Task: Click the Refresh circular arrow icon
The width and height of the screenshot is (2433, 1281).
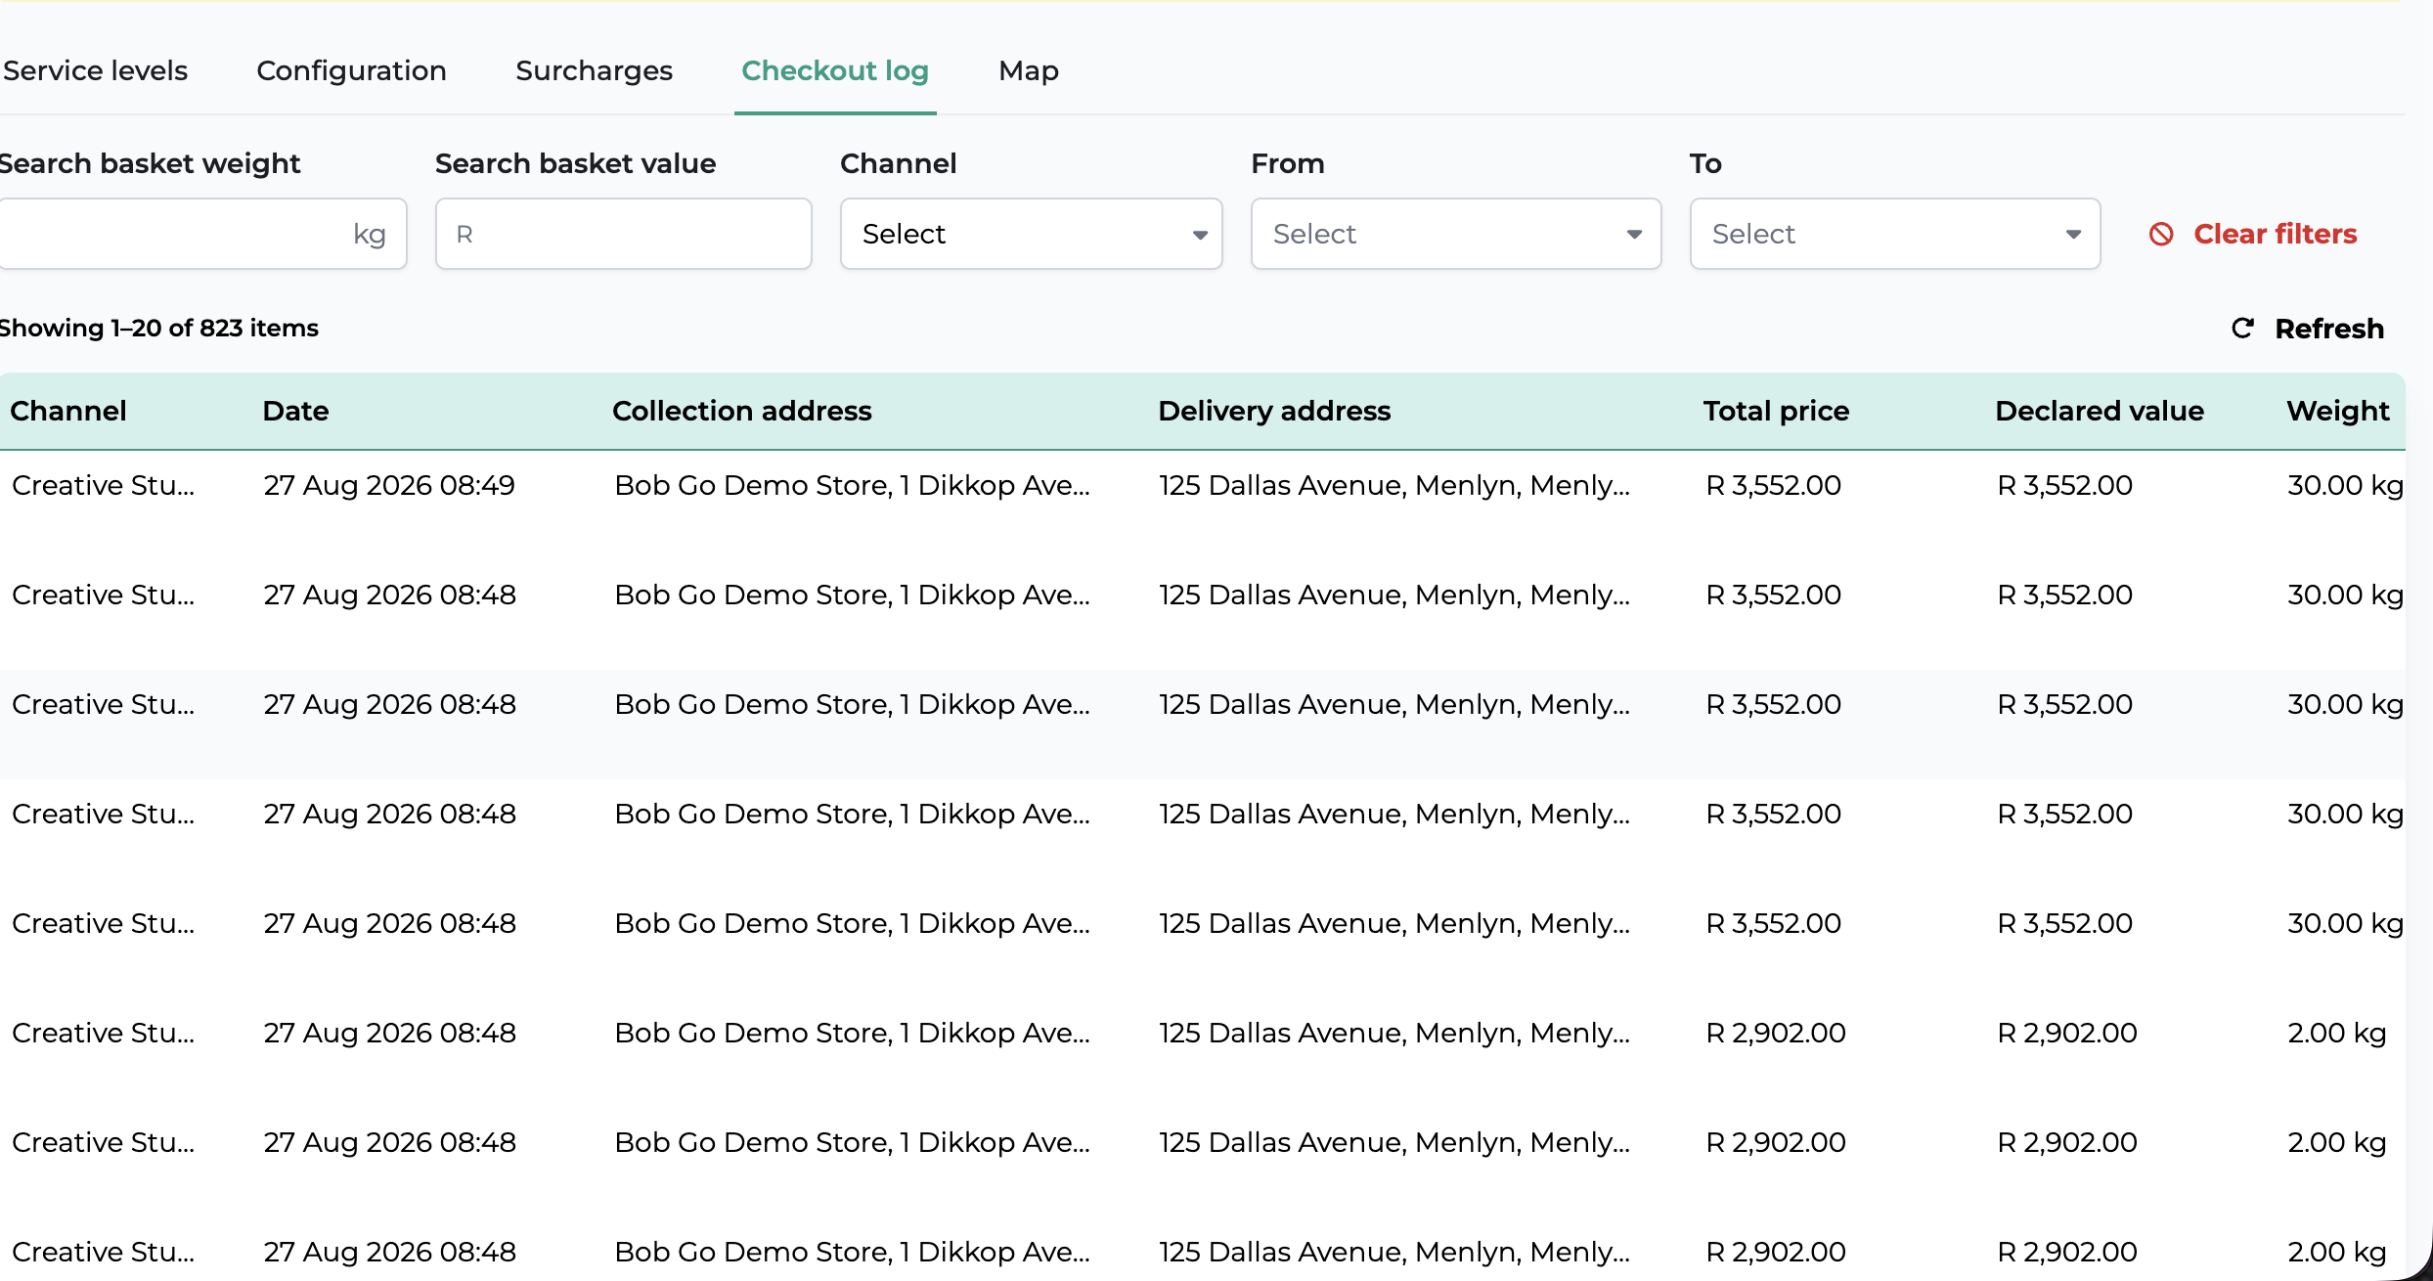Action: coord(2243,329)
